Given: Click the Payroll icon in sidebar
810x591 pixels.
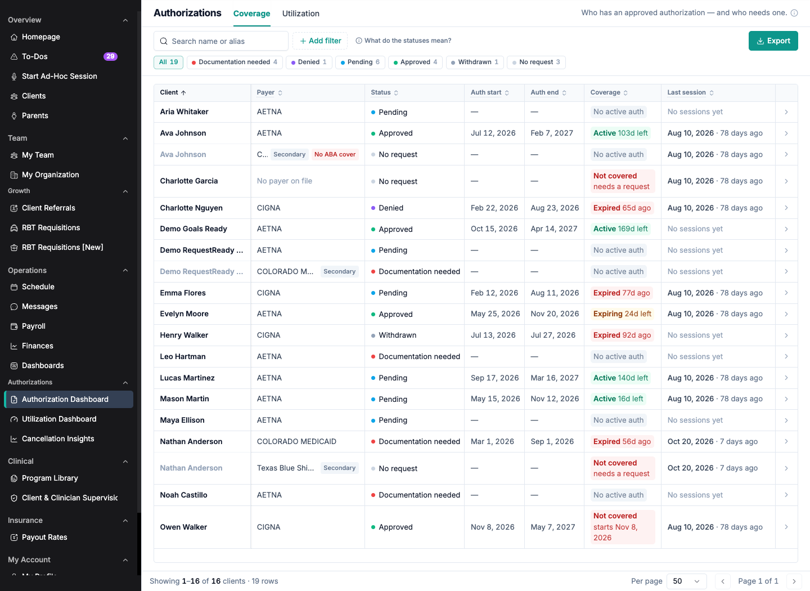Looking at the screenshot, I should coord(14,326).
